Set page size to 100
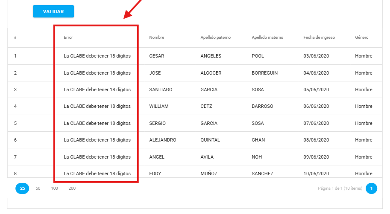390x214 pixels. click(x=54, y=188)
